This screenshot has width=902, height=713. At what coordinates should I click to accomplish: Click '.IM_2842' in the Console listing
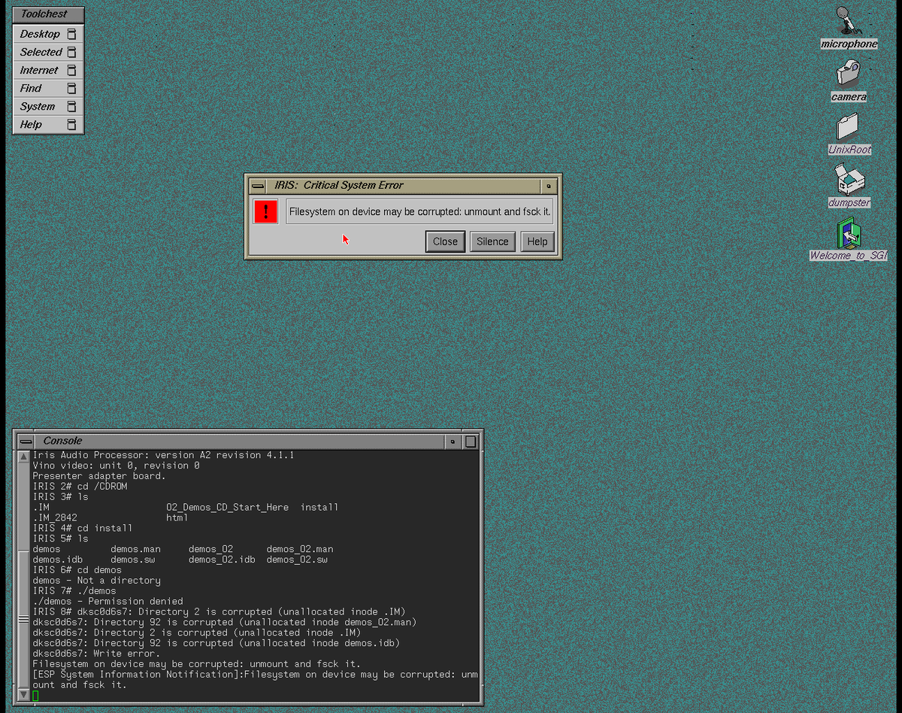coord(55,518)
